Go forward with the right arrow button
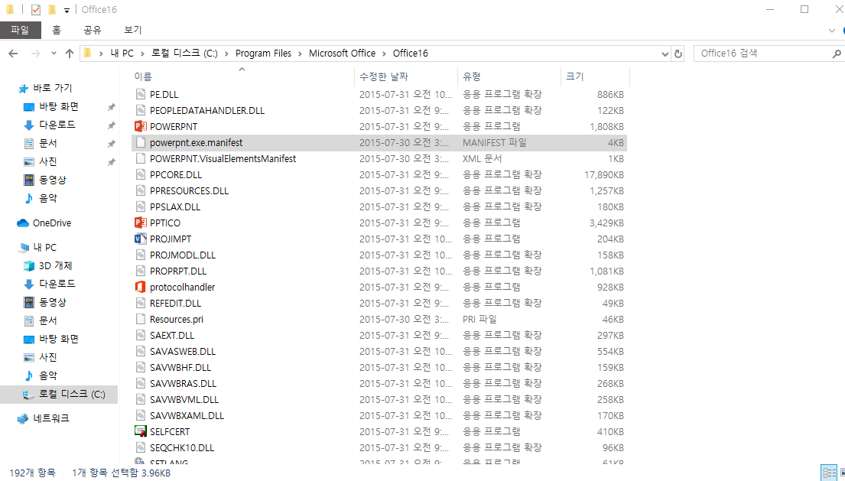This screenshot has width=845, height=481. (x=36, y=54)
